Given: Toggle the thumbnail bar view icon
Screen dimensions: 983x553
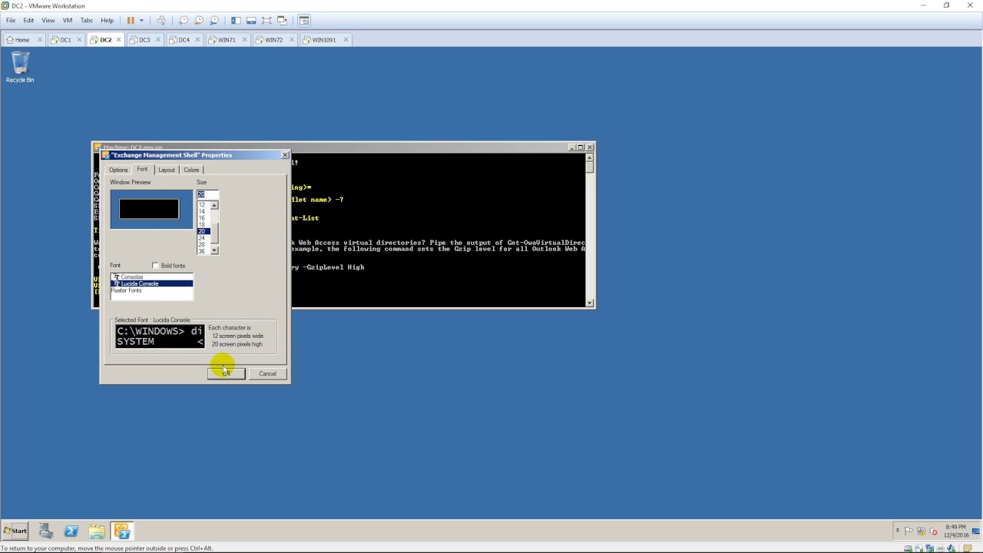Looking at the screenshot, I should click(x=251, y=20).
